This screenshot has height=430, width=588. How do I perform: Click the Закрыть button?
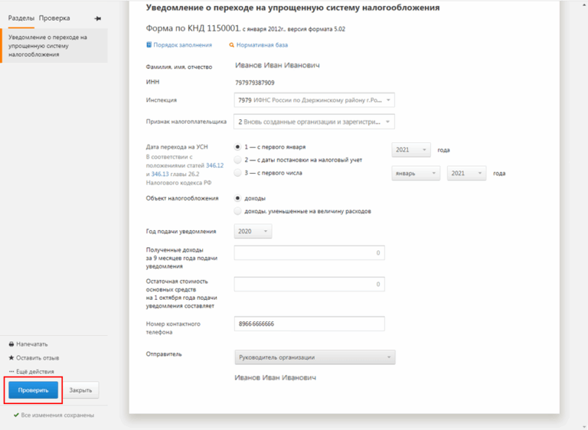80,390
